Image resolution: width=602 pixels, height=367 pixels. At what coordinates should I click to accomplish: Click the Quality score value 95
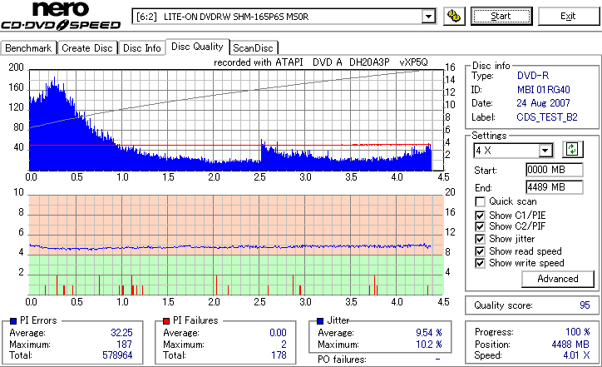click(585, 305)
